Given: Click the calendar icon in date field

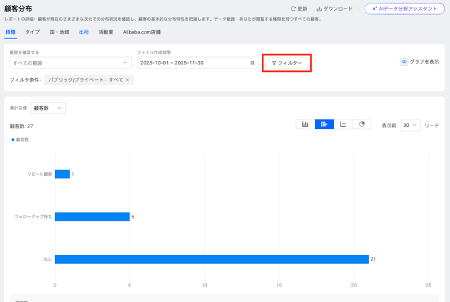Looking at the screenshot, I should 253,63.
